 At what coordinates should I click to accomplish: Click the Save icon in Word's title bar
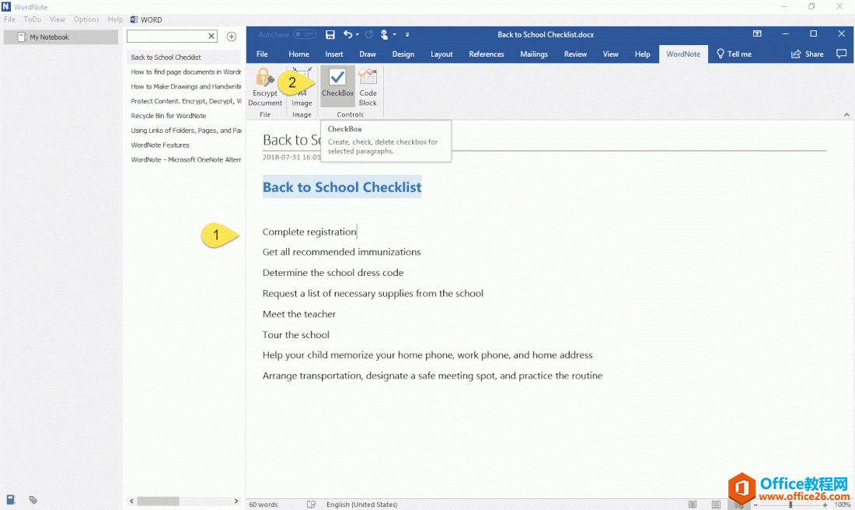[330, 34]
